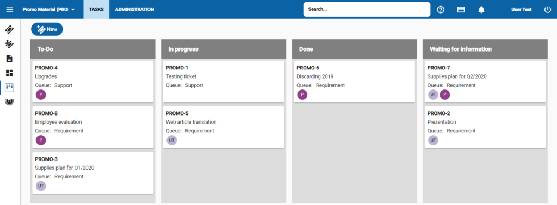Click the ticket icon in the sidebar

click(10, 29)
